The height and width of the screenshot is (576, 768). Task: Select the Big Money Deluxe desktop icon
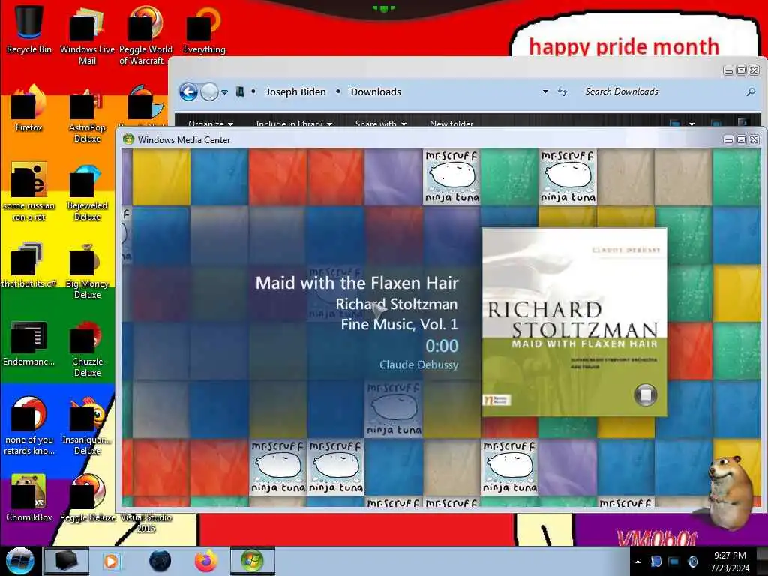tap(87, 270)
